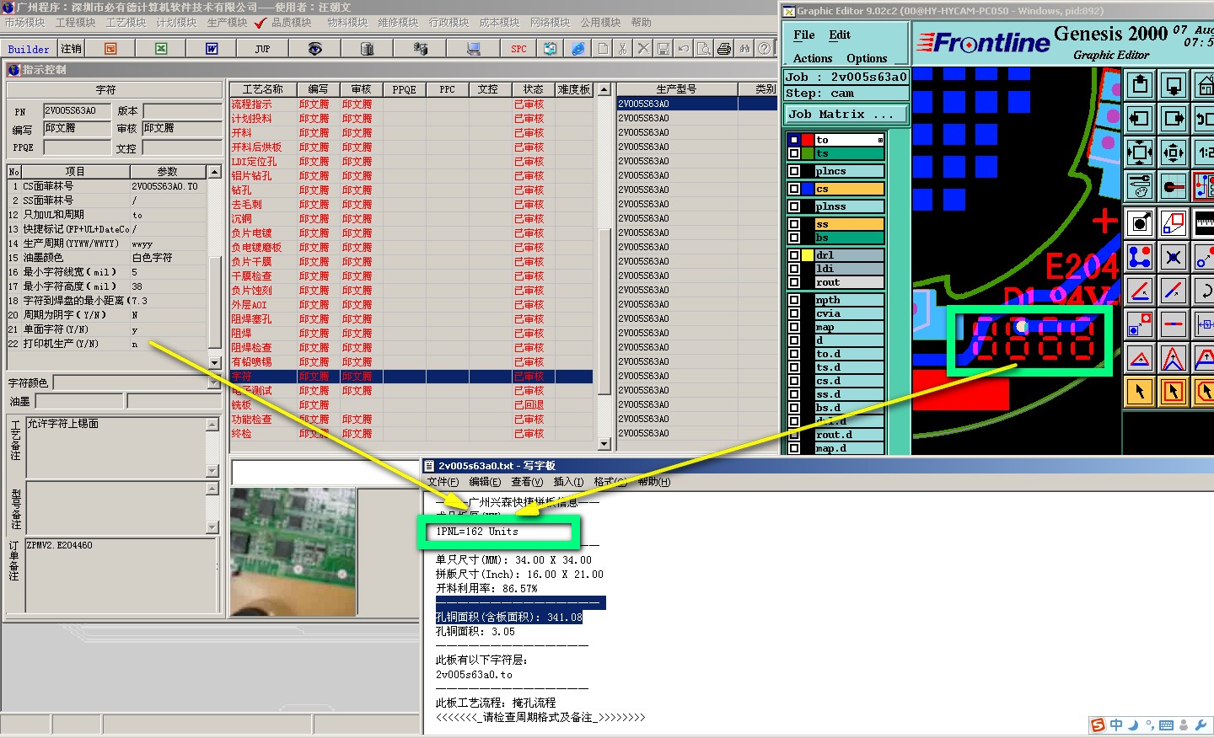Open the Genesis Options menu
1214x738 pixels.
coord(867,58)
